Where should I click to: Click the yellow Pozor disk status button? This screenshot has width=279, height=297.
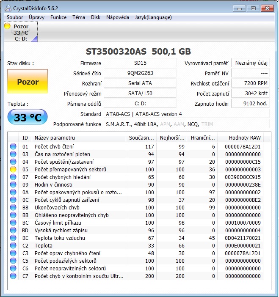coord(28,81)
